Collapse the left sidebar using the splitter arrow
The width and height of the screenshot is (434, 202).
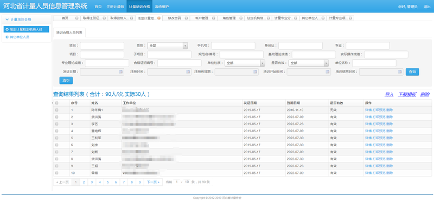pos(52,103)
